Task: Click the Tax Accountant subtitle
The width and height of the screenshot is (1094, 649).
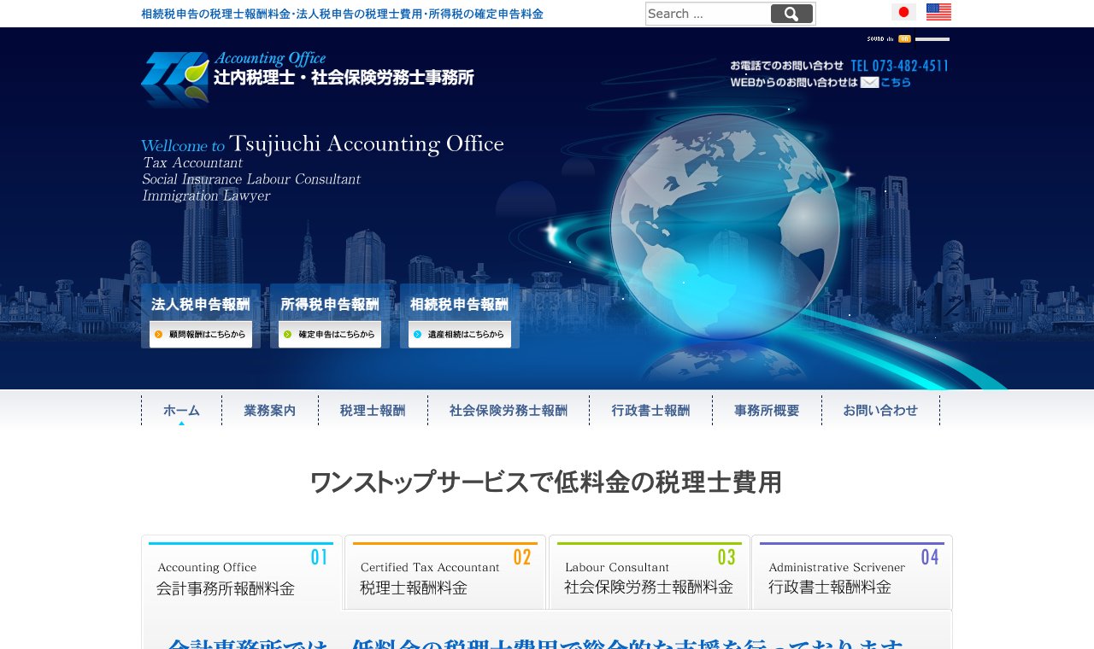Action: (x=192, y=162)
